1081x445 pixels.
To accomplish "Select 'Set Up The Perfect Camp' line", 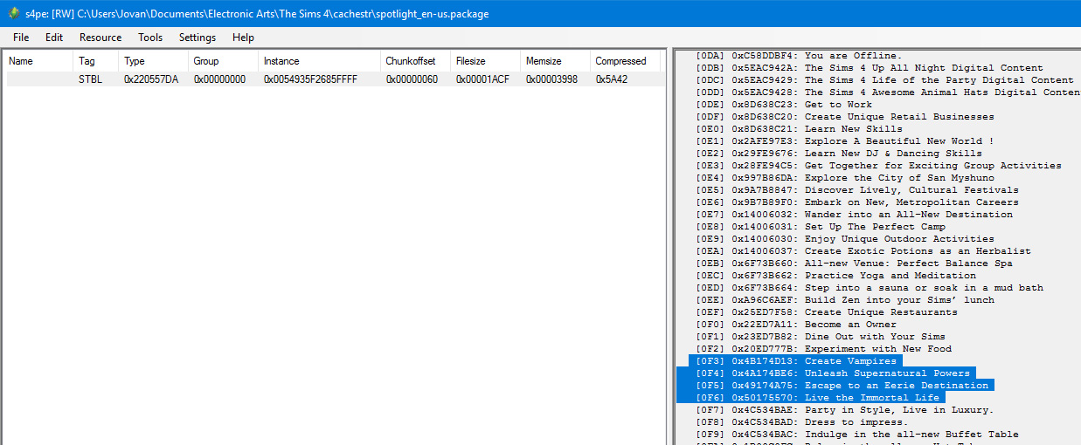I will click(821, 227).
